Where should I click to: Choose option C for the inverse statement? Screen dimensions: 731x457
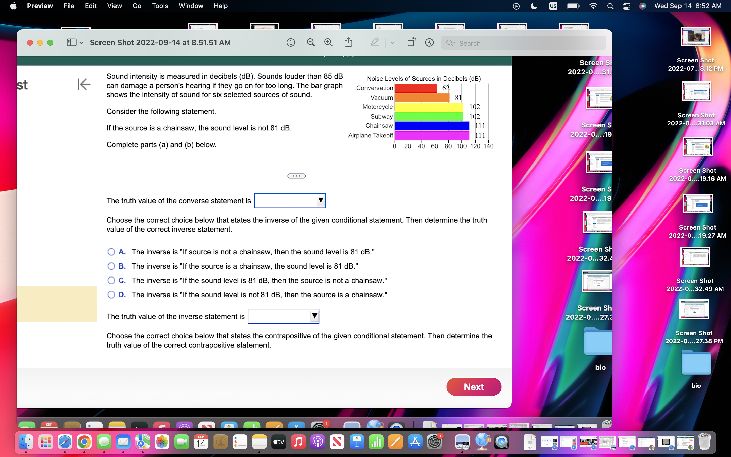coord(111,281)
